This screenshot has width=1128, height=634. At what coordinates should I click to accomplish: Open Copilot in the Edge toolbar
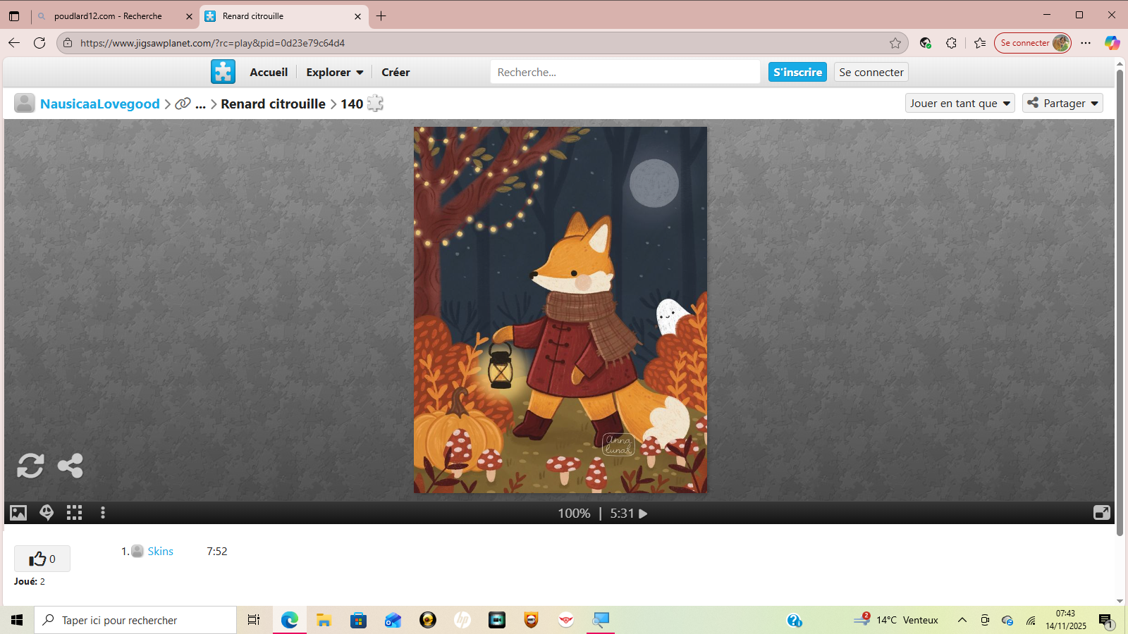click(1112, 43)
